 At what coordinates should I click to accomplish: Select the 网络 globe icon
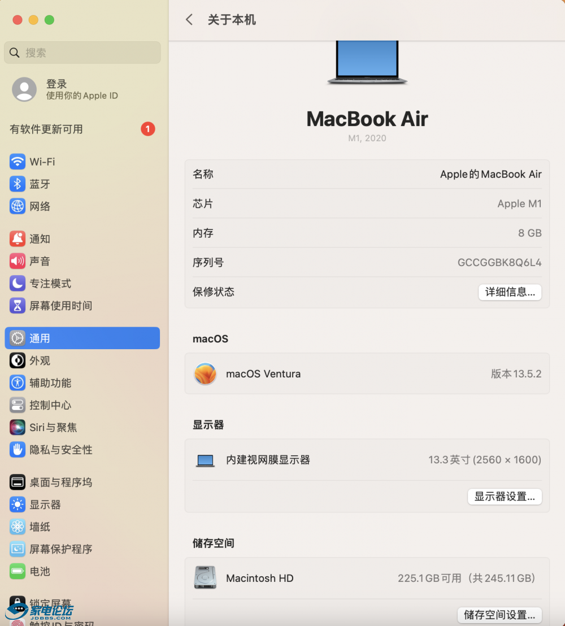(x=17, y=206)
